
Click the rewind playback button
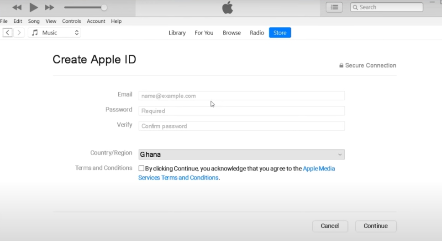[17, 8]
